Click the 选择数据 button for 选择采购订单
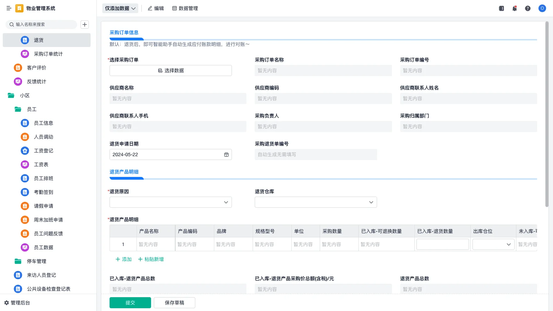553x311 pixels. pyautogui.click(x=170, y=70)
